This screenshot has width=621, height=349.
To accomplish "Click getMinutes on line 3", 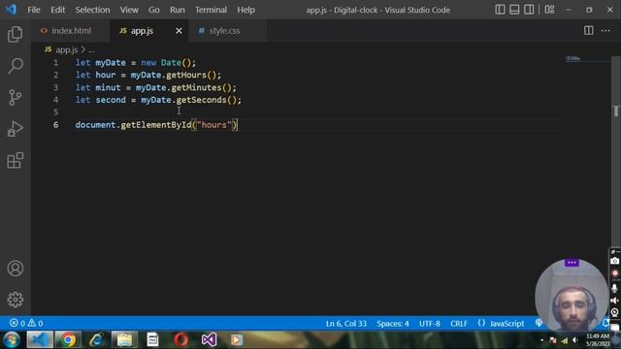I will (x=196, y=87).
